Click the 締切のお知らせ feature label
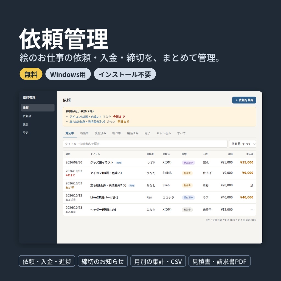 click(x=103, y=261)
